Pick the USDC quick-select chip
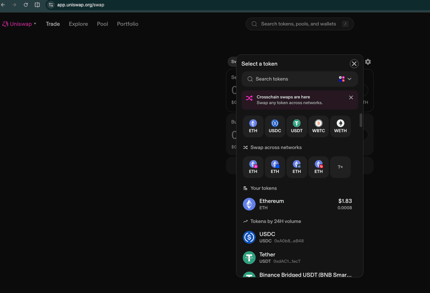The height and width of the screenshot is (293, 430). tap(275, 126)
